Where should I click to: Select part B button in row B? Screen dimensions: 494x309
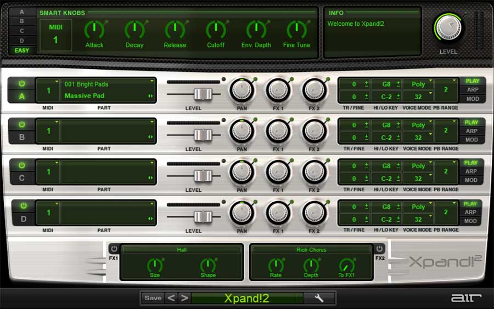pos(21,137)
